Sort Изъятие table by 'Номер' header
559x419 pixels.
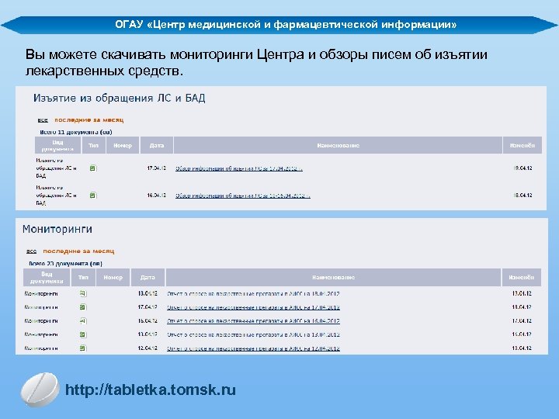pos(123,145)
